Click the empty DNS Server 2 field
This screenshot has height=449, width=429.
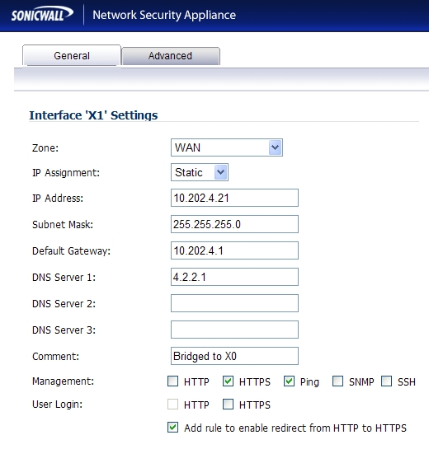coord(234,303)
